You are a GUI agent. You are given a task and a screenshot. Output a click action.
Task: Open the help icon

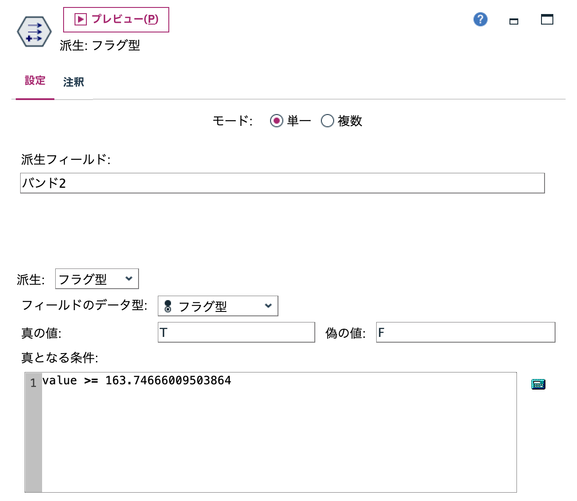pos(480,19)
